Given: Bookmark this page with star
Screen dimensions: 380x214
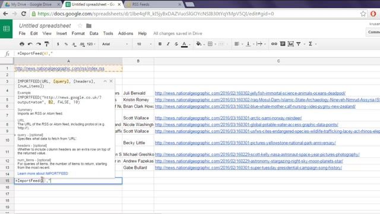Looking at the screenshot, I should pyautogui.click(x=363, y=14).
